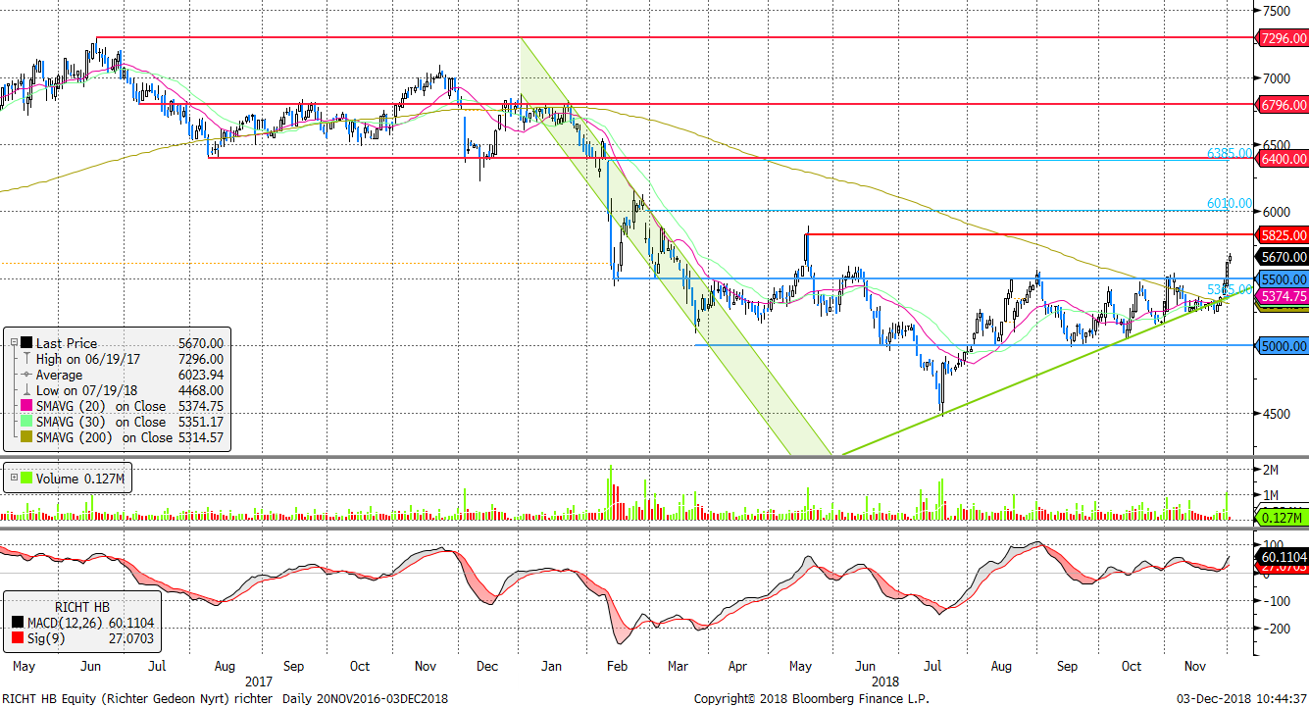Click the 'Nov' 2018 label on the time axis
The image size is (1309, 707).
pos(1193,666)
